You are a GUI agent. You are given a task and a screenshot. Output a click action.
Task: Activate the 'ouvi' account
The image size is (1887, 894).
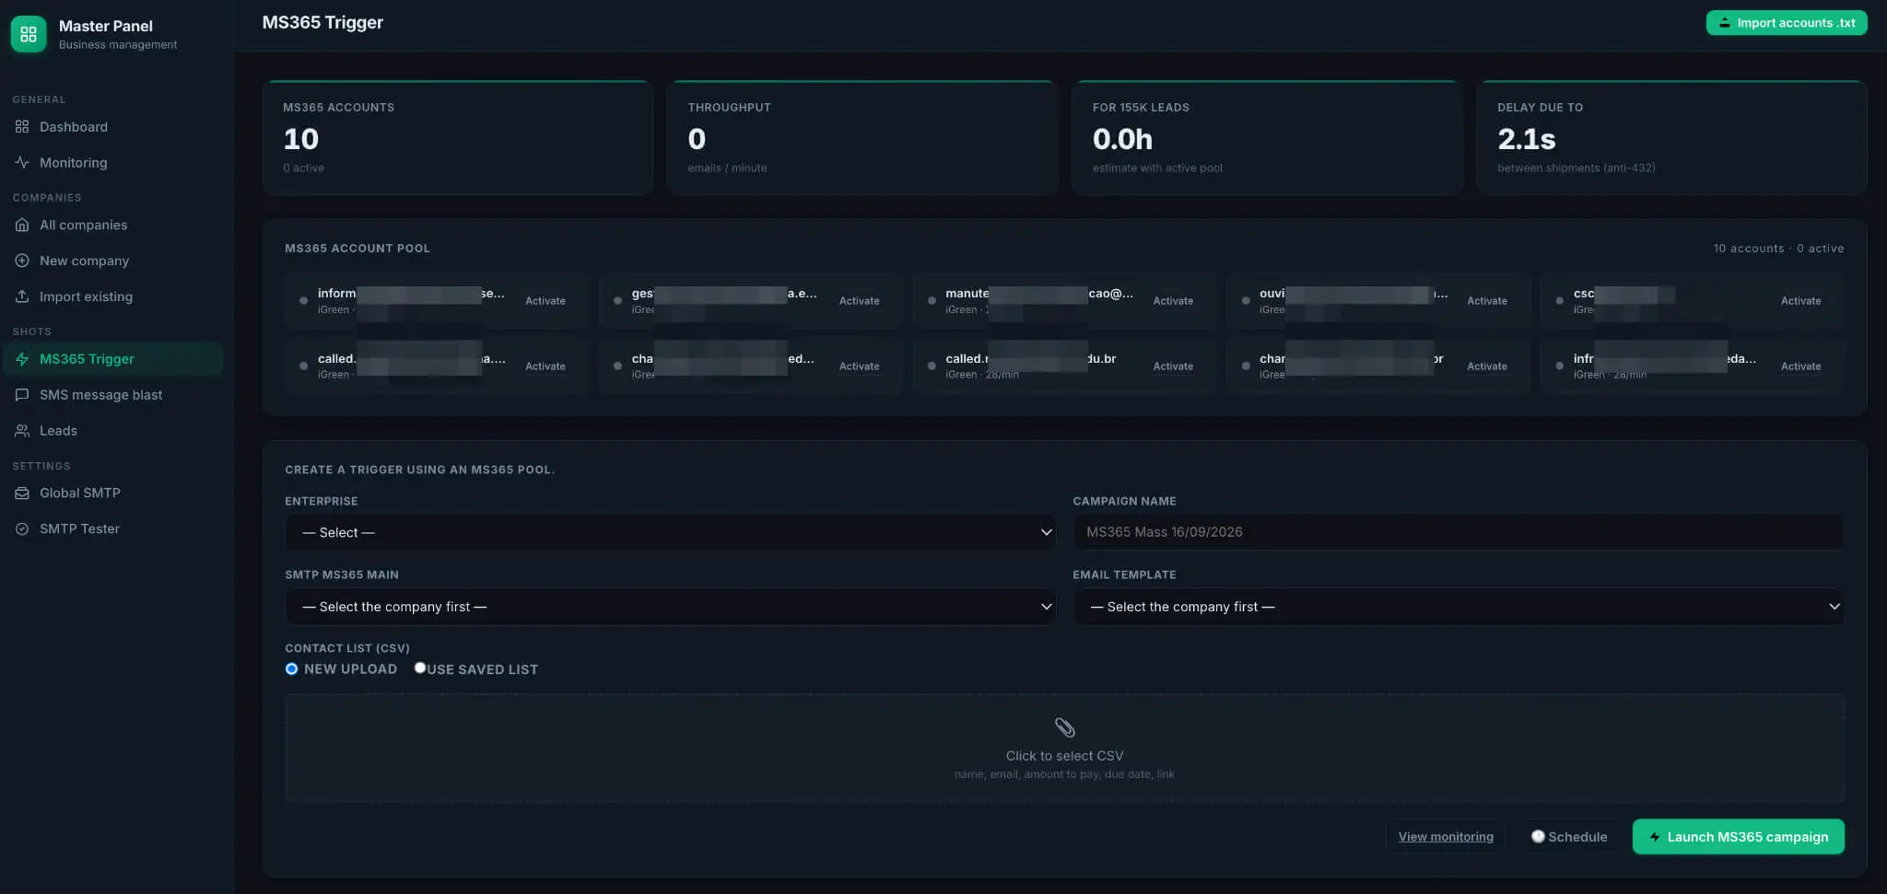(1487, 301)
